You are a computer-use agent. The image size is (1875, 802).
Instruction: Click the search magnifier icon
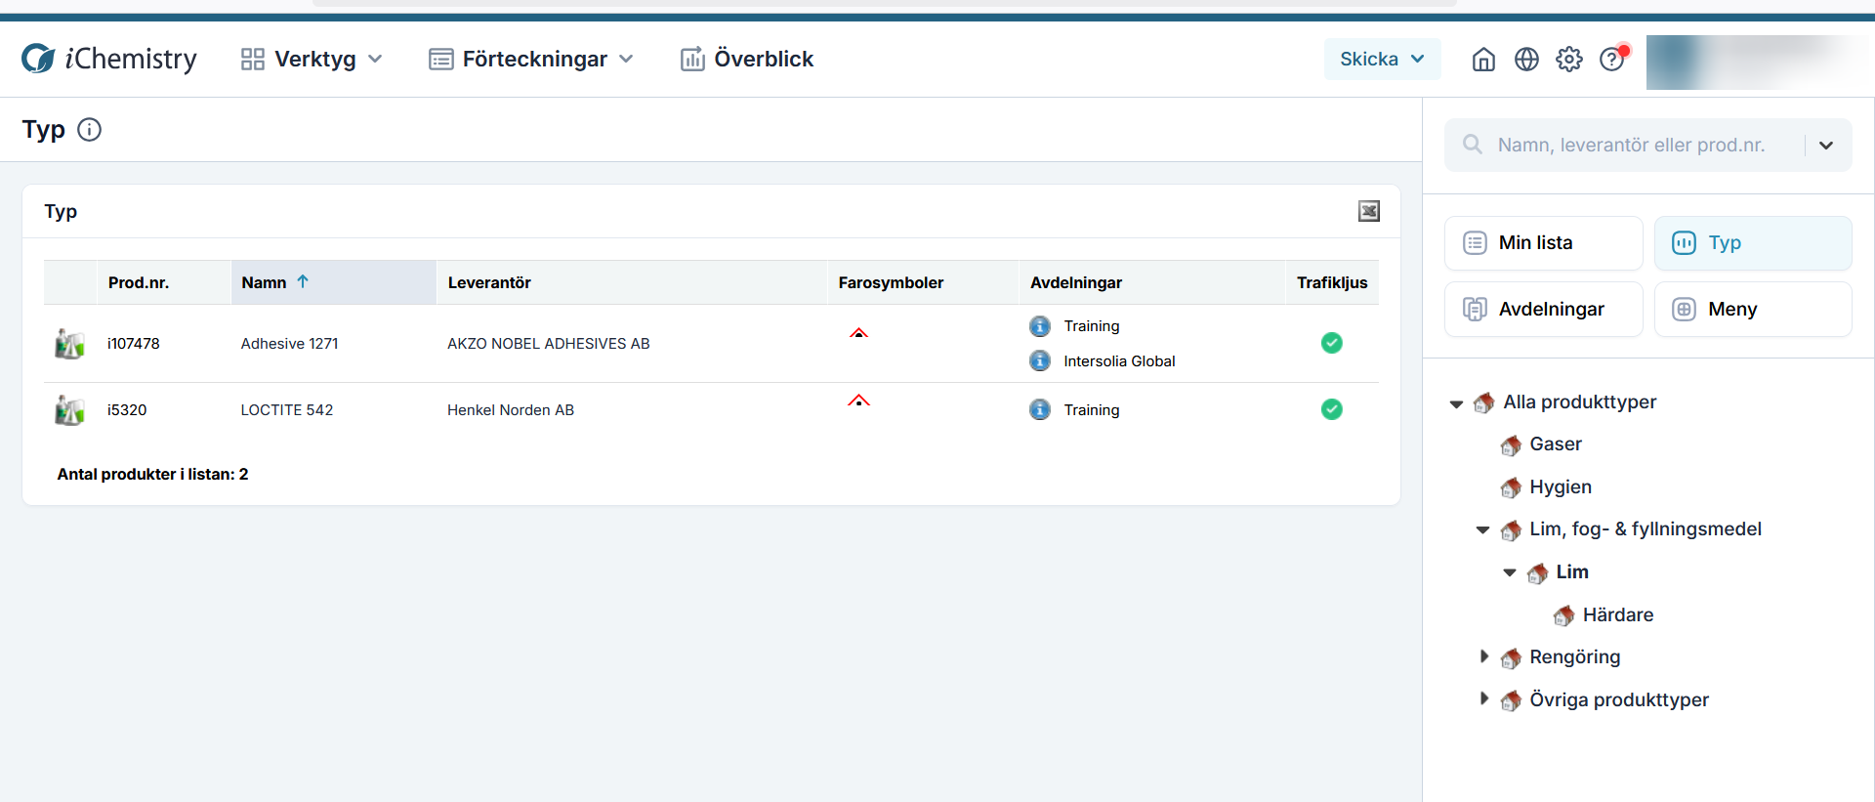coord(1473,145)
